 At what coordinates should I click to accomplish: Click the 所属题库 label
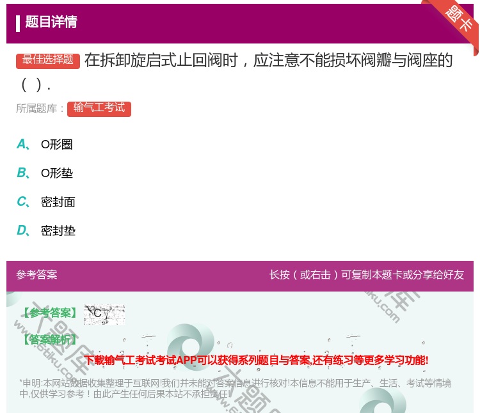[40, 109]
